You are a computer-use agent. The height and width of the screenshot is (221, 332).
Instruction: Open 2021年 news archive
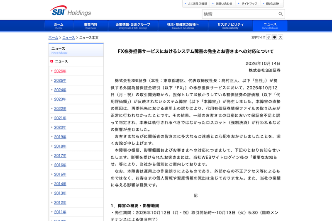(x=60, y=118)
